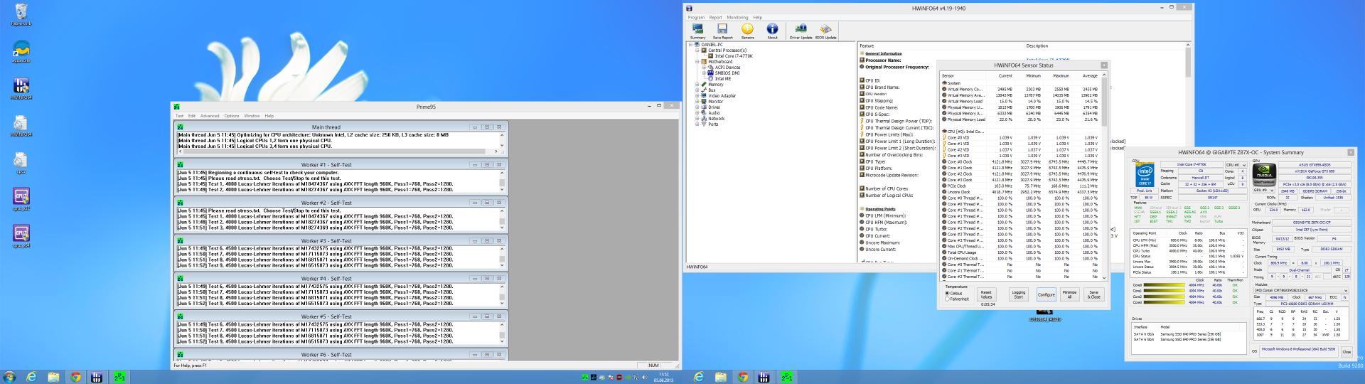Open the aquasuite desktop icon
The height and width of the screenshot is (384, 1365).
(21, 52)
